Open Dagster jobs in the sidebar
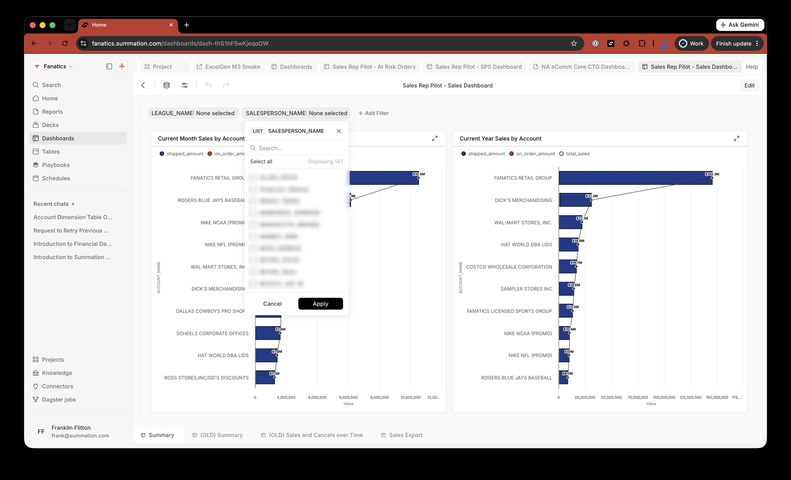Viewport: 791px width, 480px height. 78,400
